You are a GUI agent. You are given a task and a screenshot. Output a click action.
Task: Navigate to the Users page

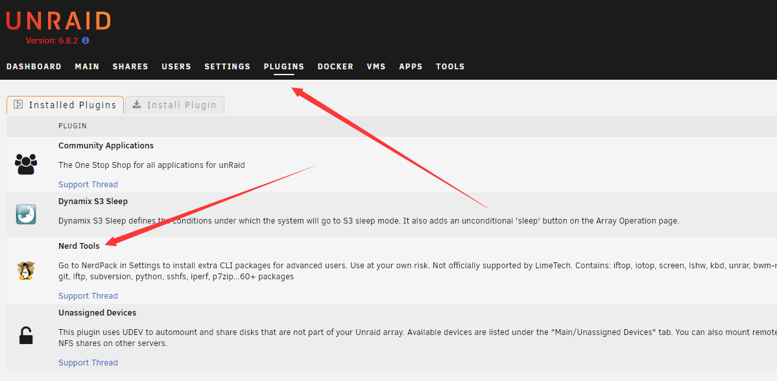176,67
